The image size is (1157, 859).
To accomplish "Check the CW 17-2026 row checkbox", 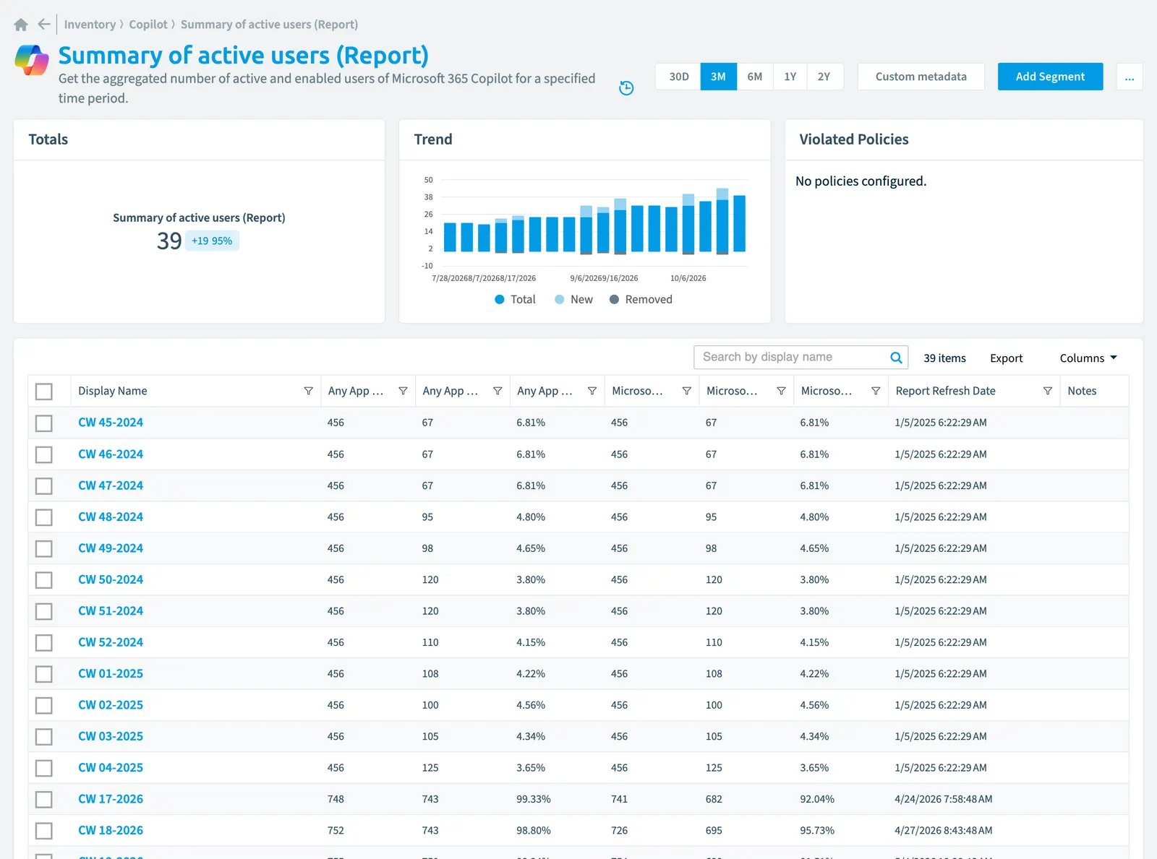I will point(44,800).
